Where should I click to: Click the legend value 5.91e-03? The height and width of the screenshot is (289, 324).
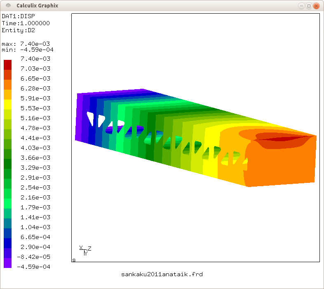pyautogui.click(x=35, y=98)
